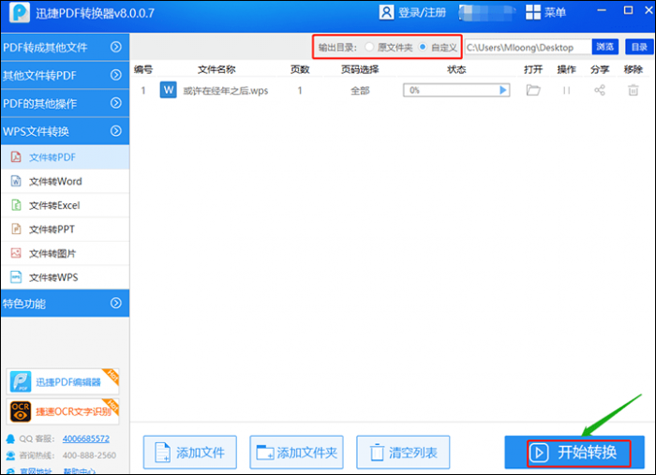The image size is (656, 475).
Task: Click the document icon on 添加文件 button
Action: (162, 453)
